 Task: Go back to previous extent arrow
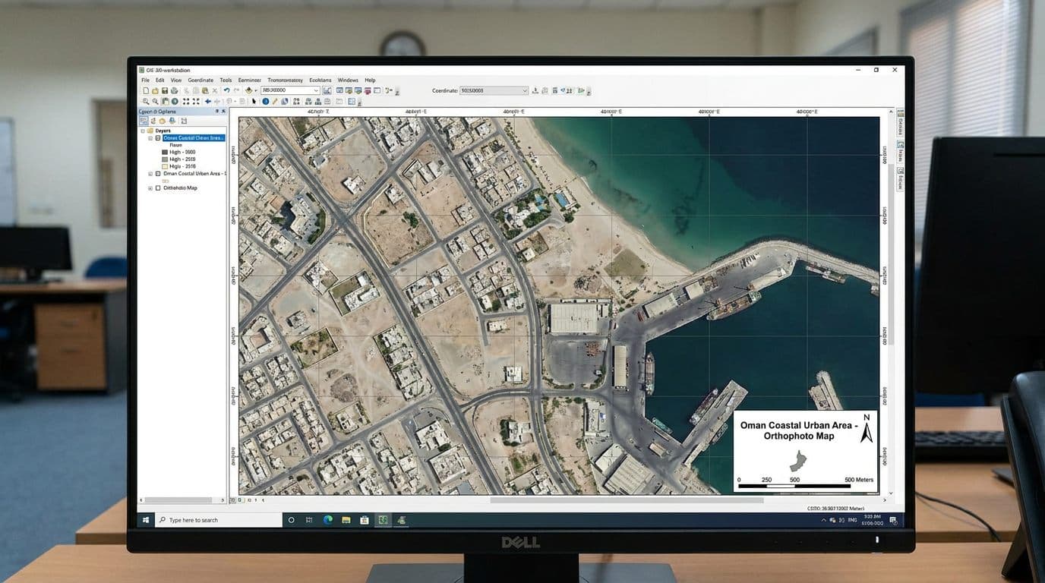coord(208,101)
